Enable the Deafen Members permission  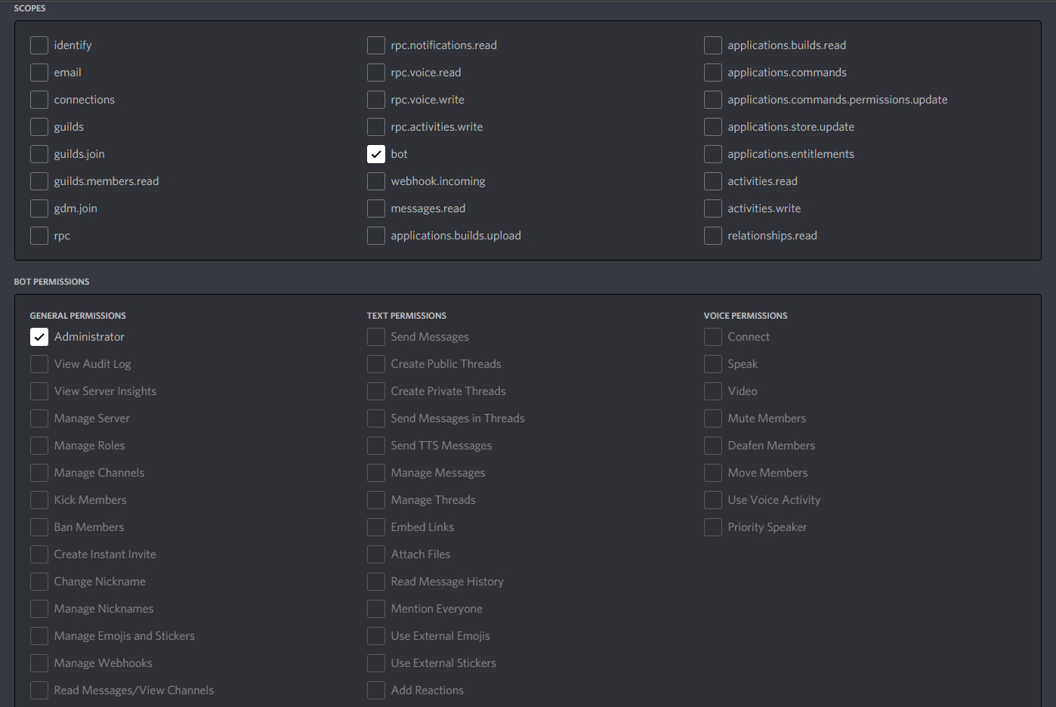pyautogui.click(x=713, y=446)
